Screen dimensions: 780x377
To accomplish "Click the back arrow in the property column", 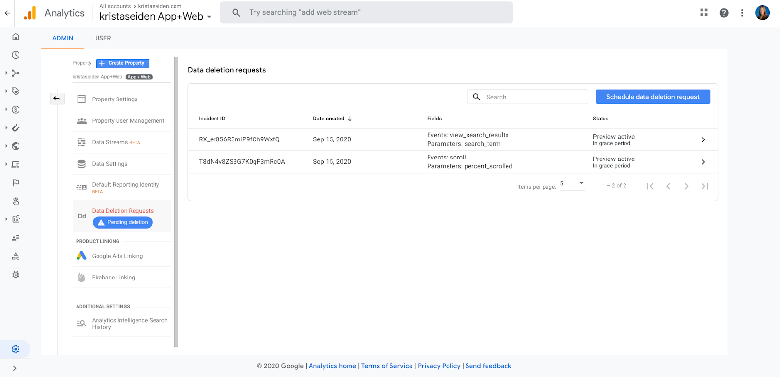I will pos(57,99).
